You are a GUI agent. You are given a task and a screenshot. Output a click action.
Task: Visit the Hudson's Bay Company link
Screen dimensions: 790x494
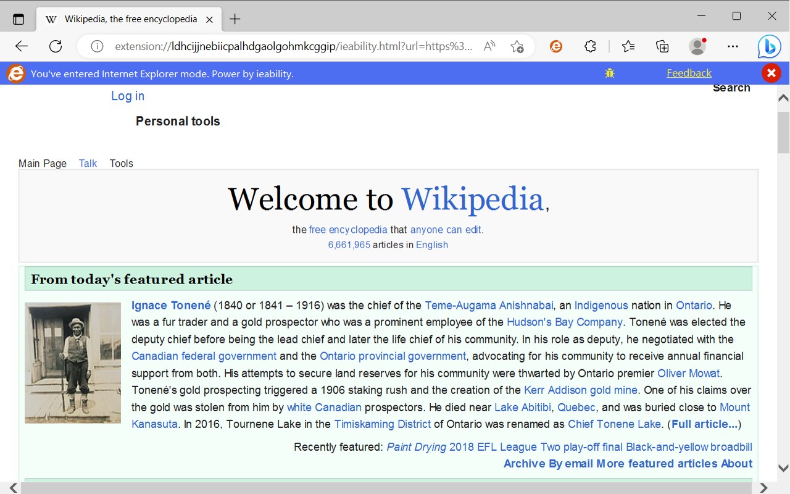point(565,322)
